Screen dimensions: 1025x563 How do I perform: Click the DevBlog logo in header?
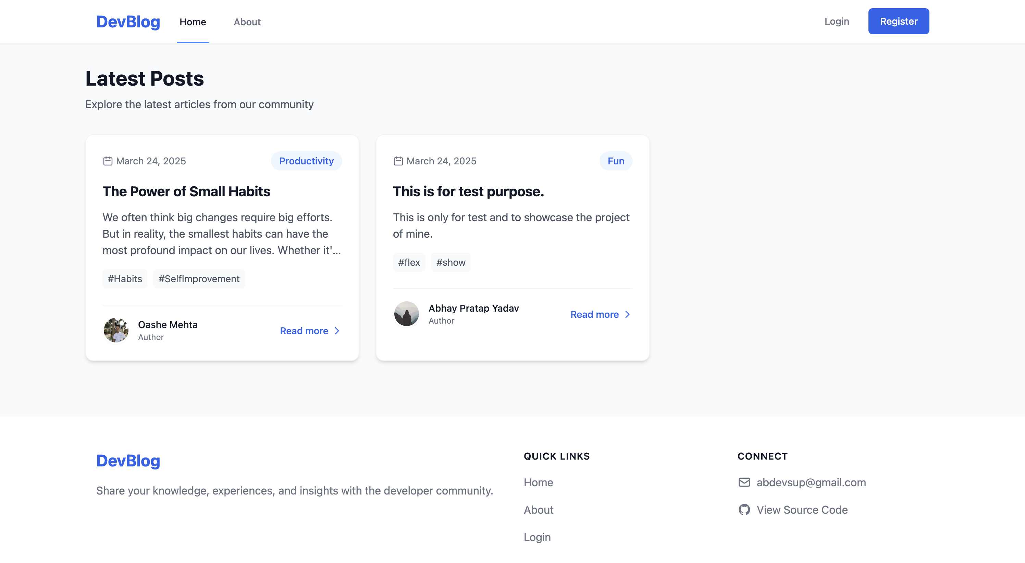pos(128,22)
